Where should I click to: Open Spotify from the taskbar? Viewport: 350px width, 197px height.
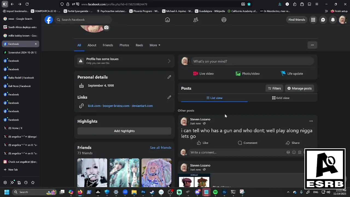[x=215, y=192]
